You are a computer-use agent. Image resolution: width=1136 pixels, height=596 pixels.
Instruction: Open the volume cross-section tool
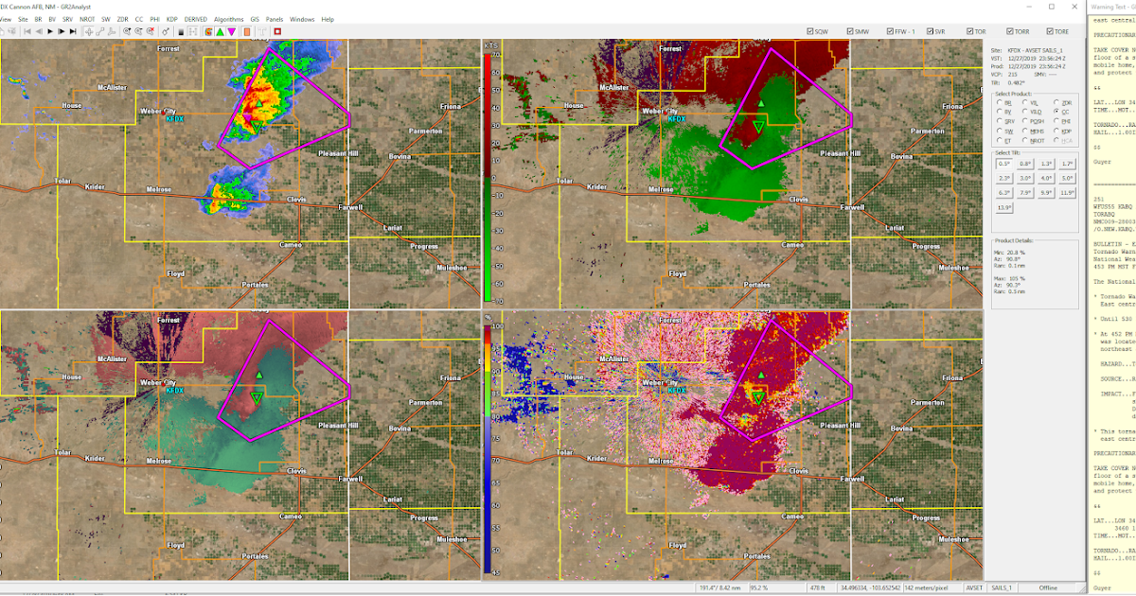(x=110, y=31)
